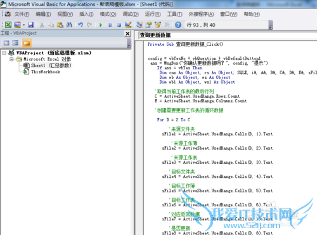The image size is (317, 235).
Task: Select Microsoft Excel 对象 folder item
Action: click(x=48, y=59)
